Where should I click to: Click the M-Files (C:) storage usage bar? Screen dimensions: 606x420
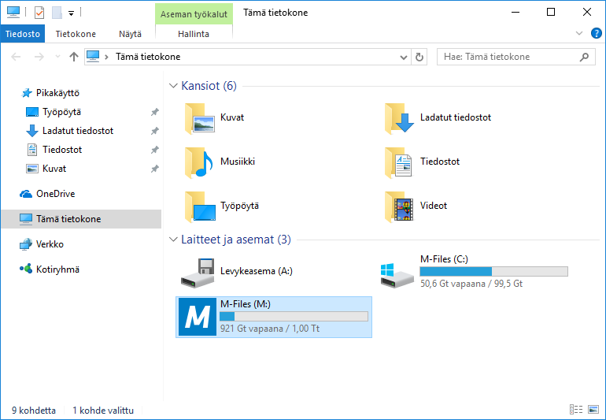[493, 271]
